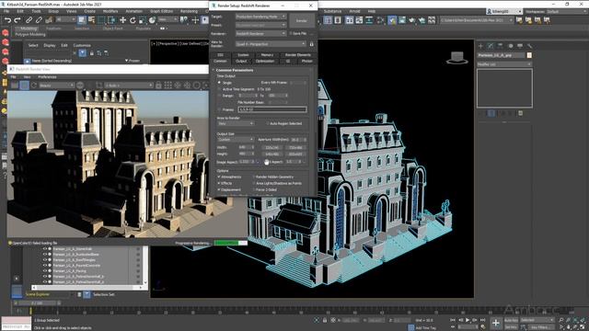Click the object color swatch in command panel
589x331 pixels.
coord(529,55)
